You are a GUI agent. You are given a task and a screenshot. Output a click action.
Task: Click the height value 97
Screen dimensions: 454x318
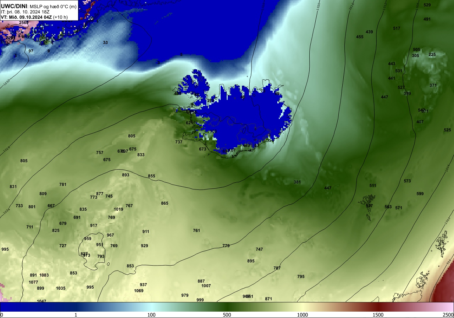[x=31, y=51]
